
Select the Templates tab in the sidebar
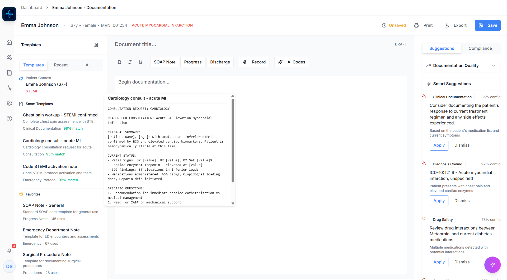point(34,65)
